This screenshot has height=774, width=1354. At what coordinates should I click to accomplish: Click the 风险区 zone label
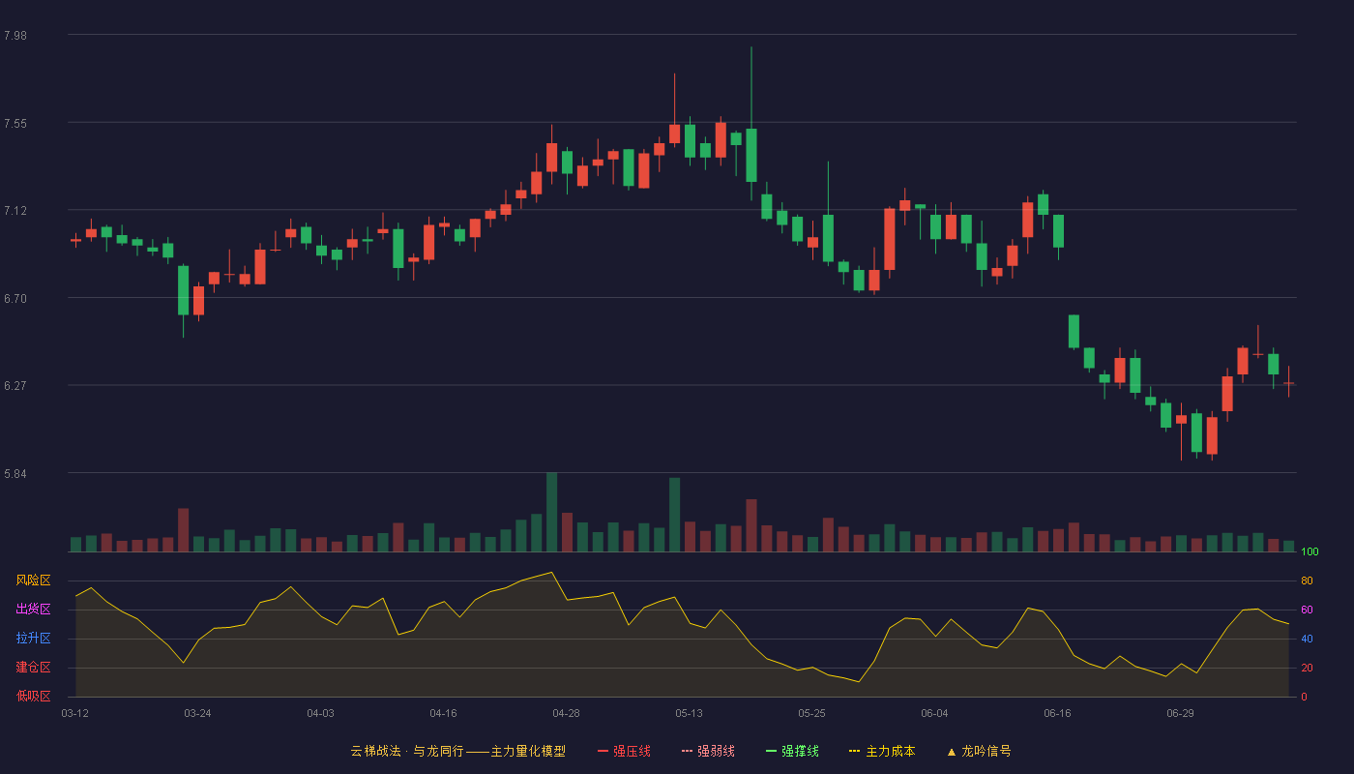(x=33, y=580)
